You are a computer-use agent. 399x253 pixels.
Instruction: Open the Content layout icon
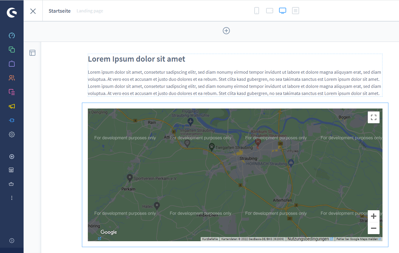[x=12, y=92]
